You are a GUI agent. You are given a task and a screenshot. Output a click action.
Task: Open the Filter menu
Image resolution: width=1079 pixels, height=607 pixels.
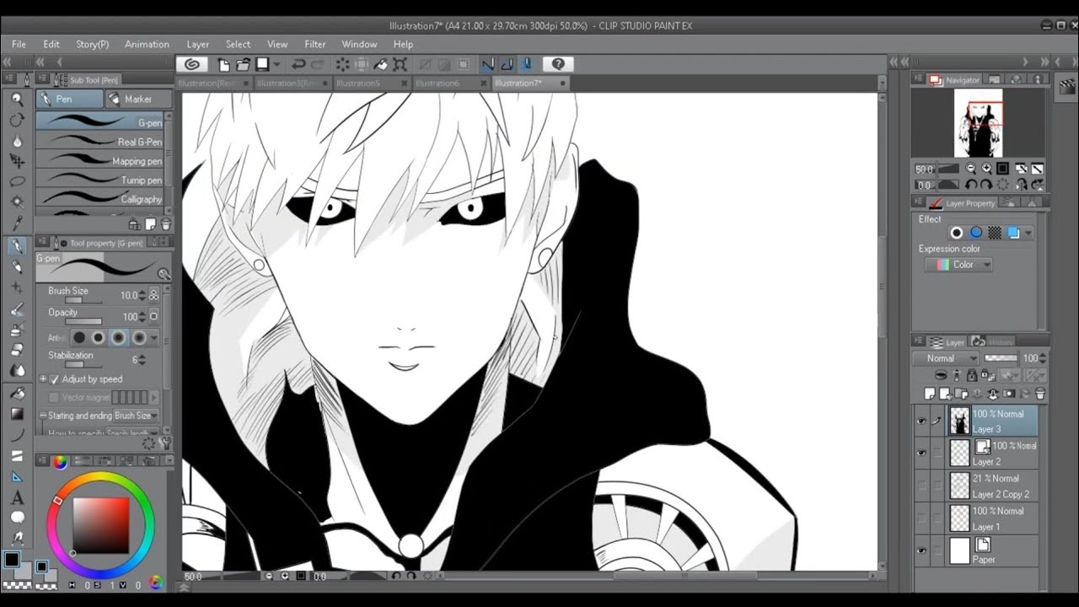315,44
